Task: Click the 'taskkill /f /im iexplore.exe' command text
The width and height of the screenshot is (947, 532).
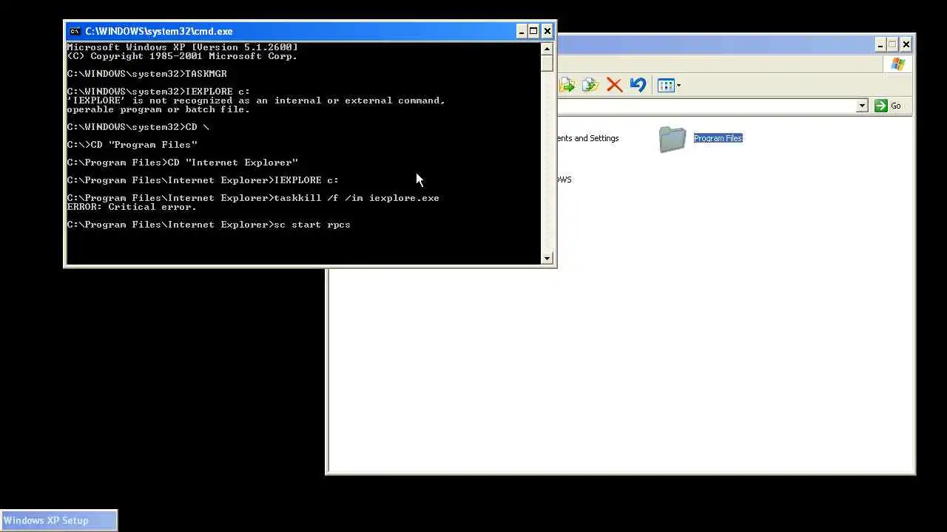Action: [357, 198]
